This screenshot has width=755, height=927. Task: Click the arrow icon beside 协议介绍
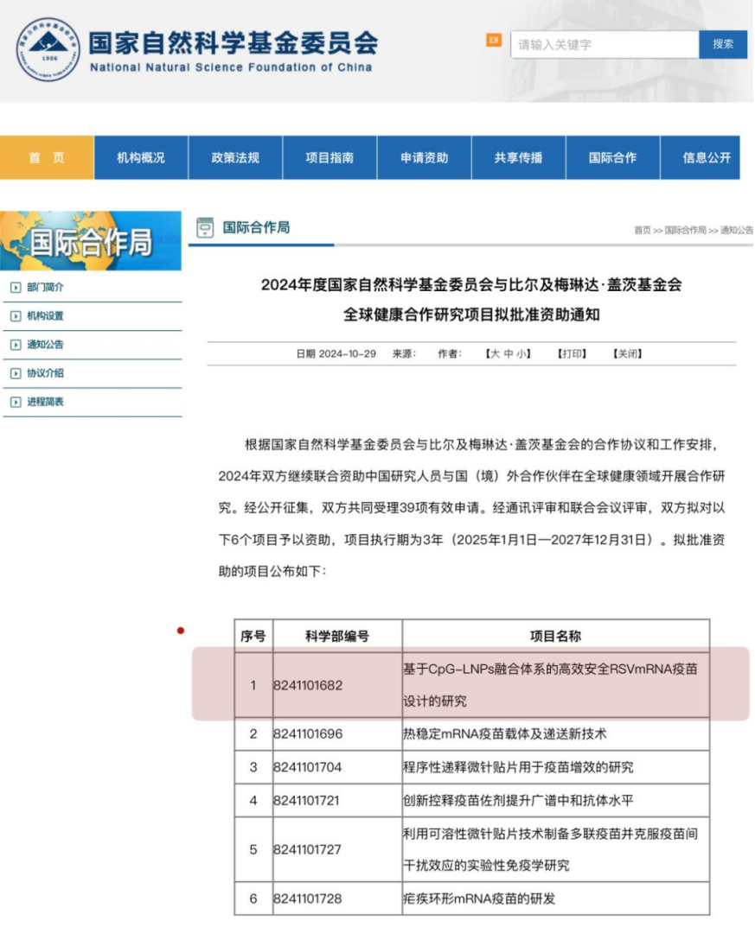(x=16, y=373)
